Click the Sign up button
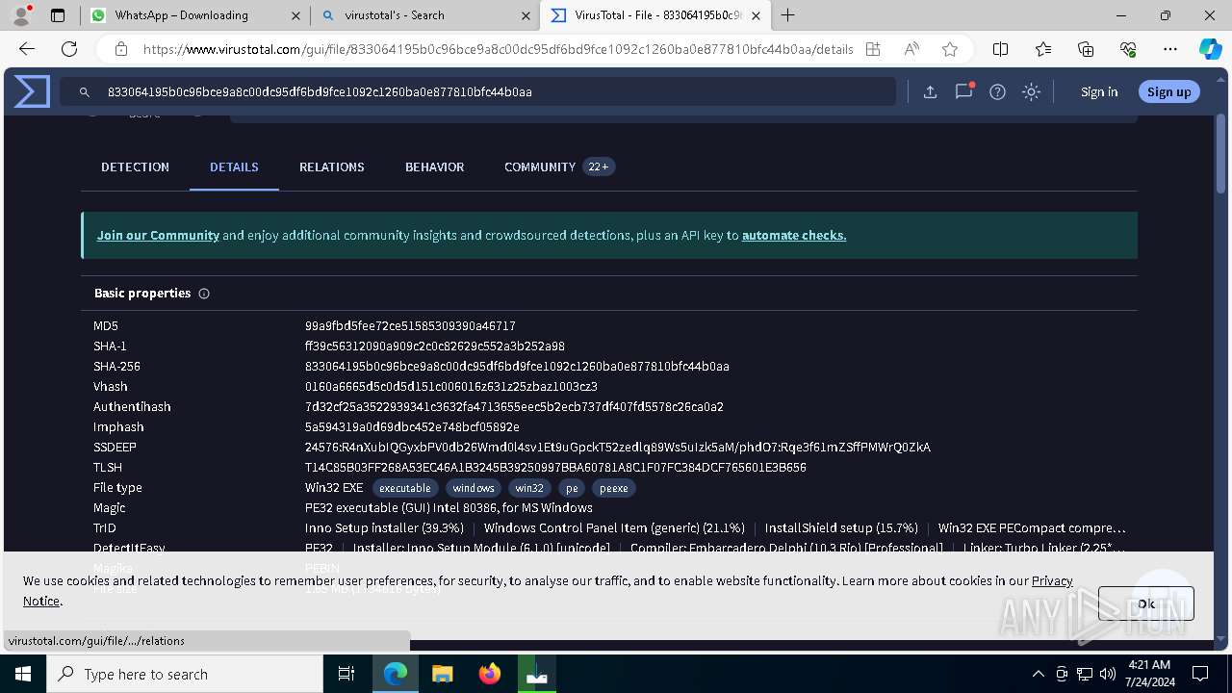Image resolution: width=1232 pixels, height=693 pixels. (1168, 91)
